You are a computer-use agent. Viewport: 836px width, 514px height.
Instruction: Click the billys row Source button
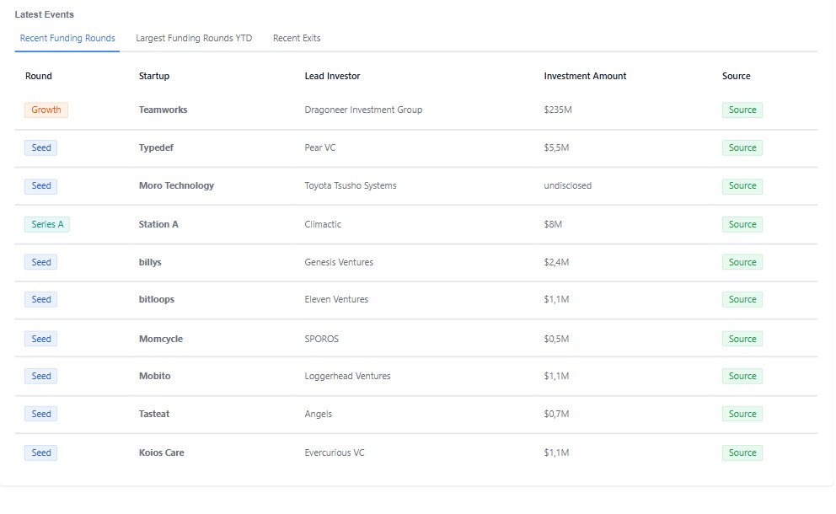point(742,262)
